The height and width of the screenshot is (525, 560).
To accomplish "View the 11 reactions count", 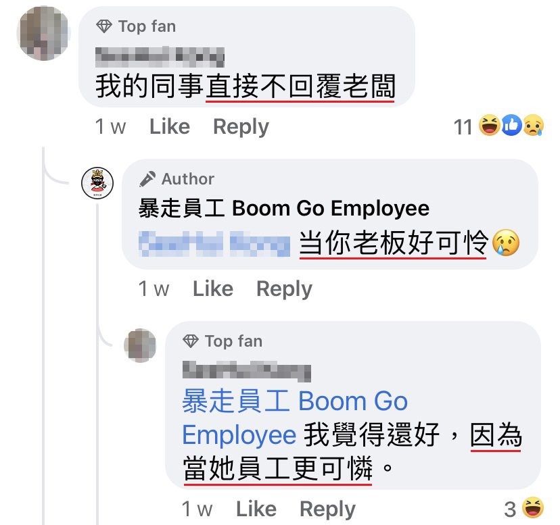I will [463, 127].
